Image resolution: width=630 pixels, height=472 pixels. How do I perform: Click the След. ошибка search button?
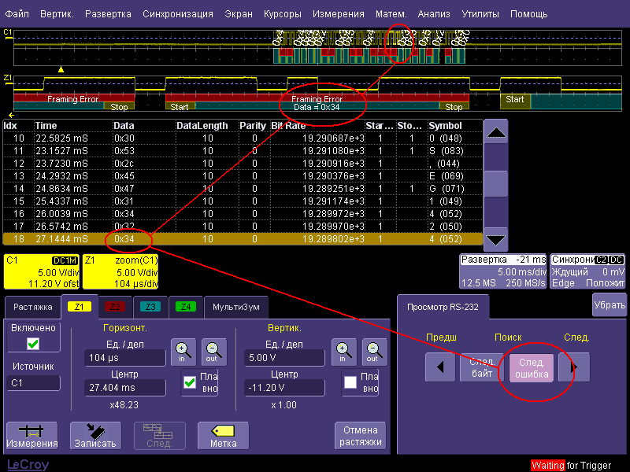pyautogui.click(x=530, y=367)
